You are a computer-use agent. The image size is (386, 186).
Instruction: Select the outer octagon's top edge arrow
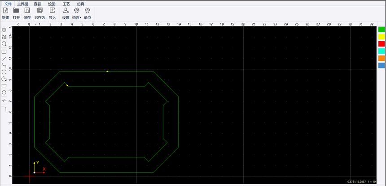coord(107,72)
